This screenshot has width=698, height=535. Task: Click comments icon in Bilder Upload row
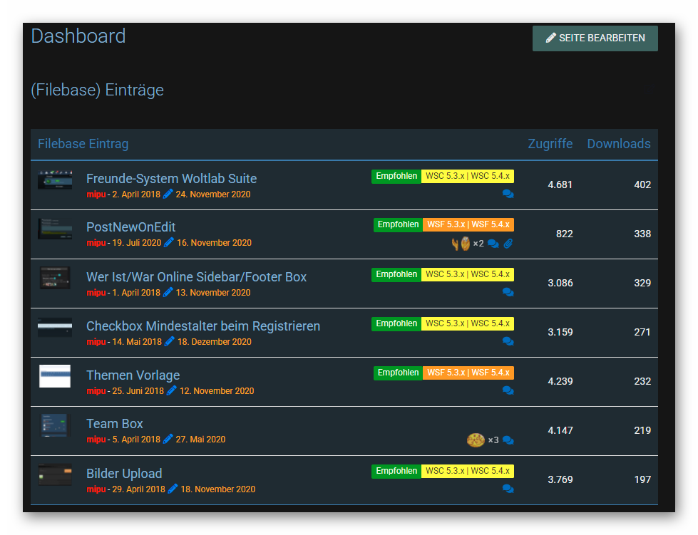(x=508, y=489)
